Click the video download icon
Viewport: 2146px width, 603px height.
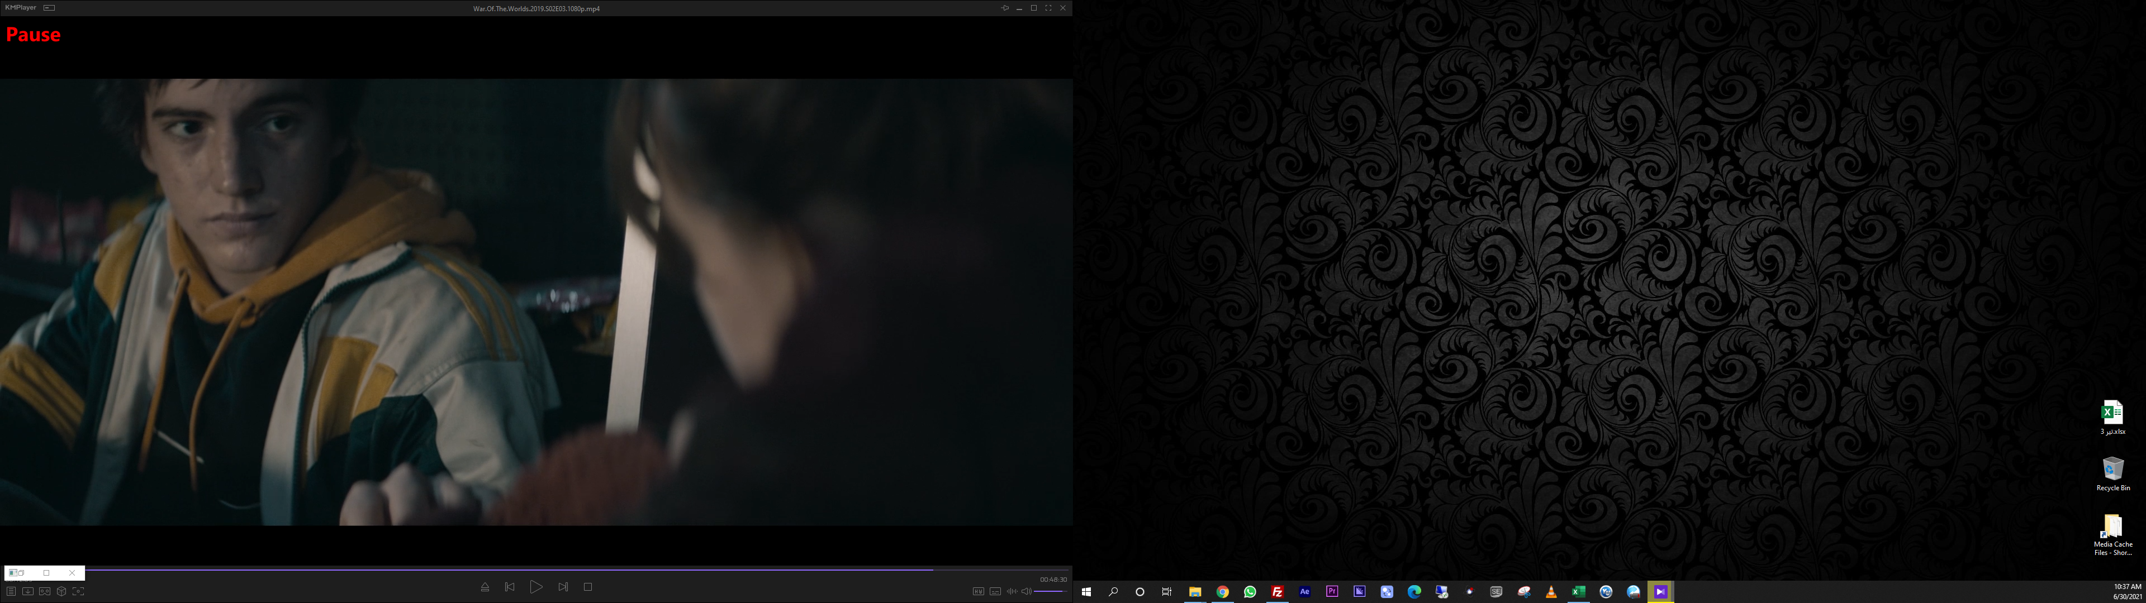27,591
